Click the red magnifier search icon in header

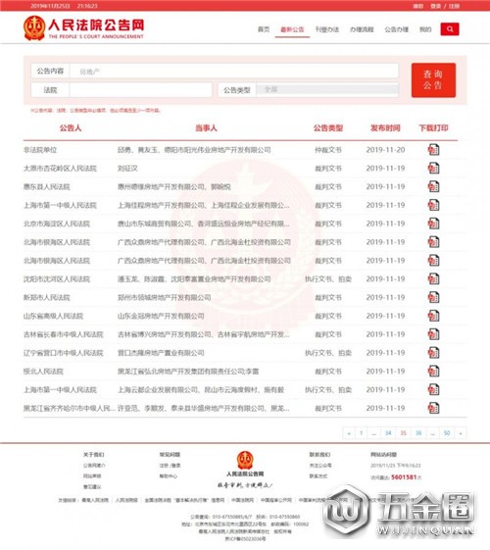(x=450, y=29)
